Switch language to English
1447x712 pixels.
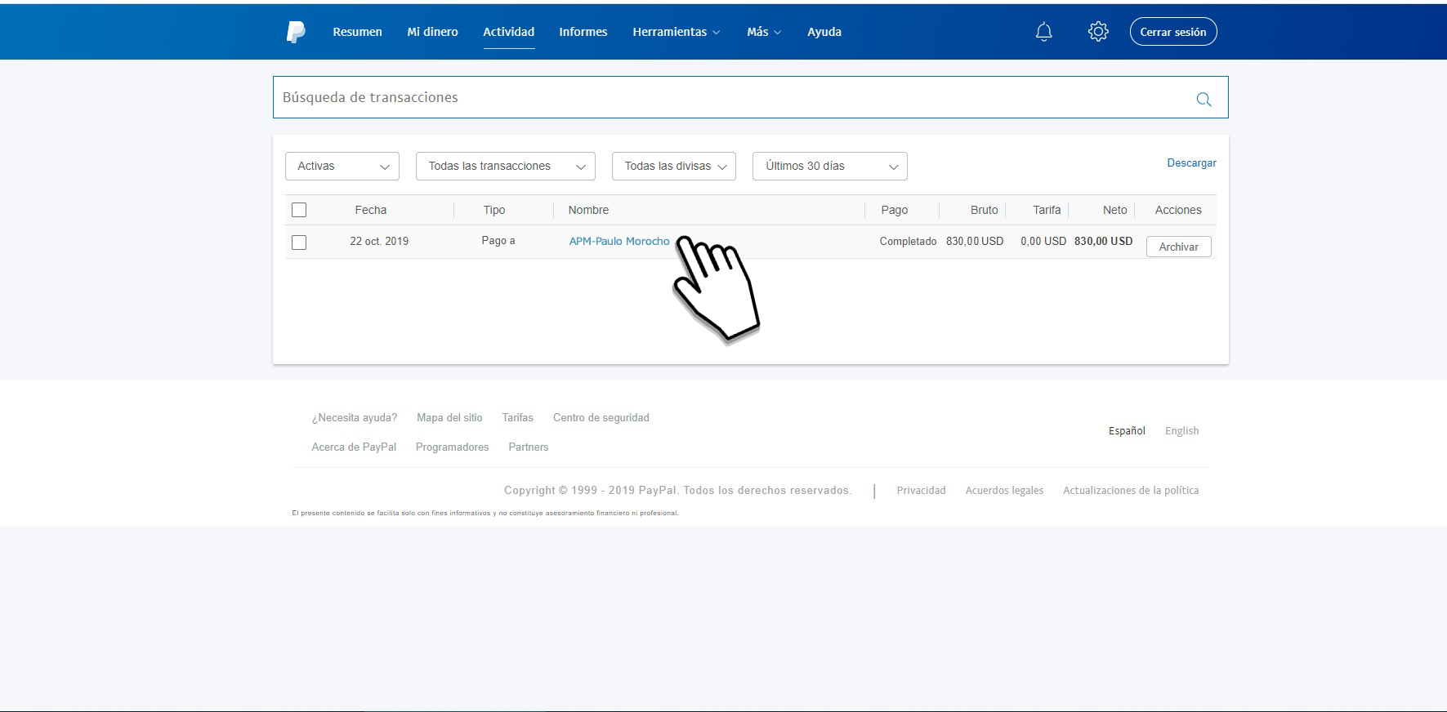1181,430
